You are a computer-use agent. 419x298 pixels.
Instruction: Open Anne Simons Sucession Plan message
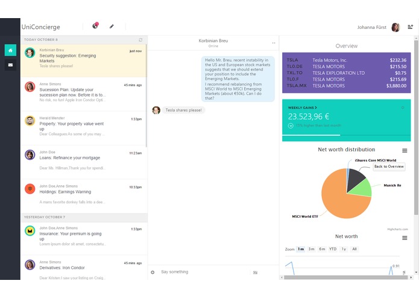point(84,94)
